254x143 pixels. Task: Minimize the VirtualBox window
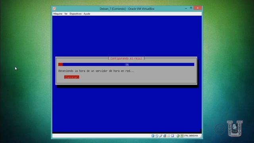click(x=186, y=8)
